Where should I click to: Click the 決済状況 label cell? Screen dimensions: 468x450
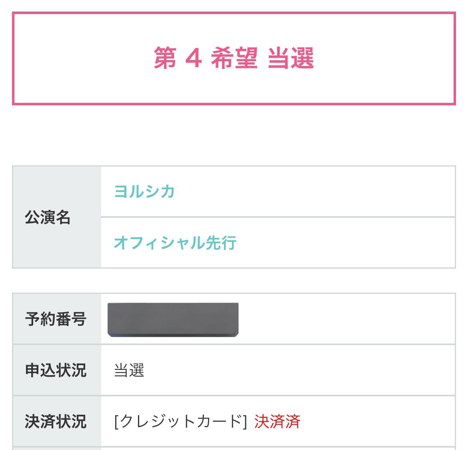(57, 421)
